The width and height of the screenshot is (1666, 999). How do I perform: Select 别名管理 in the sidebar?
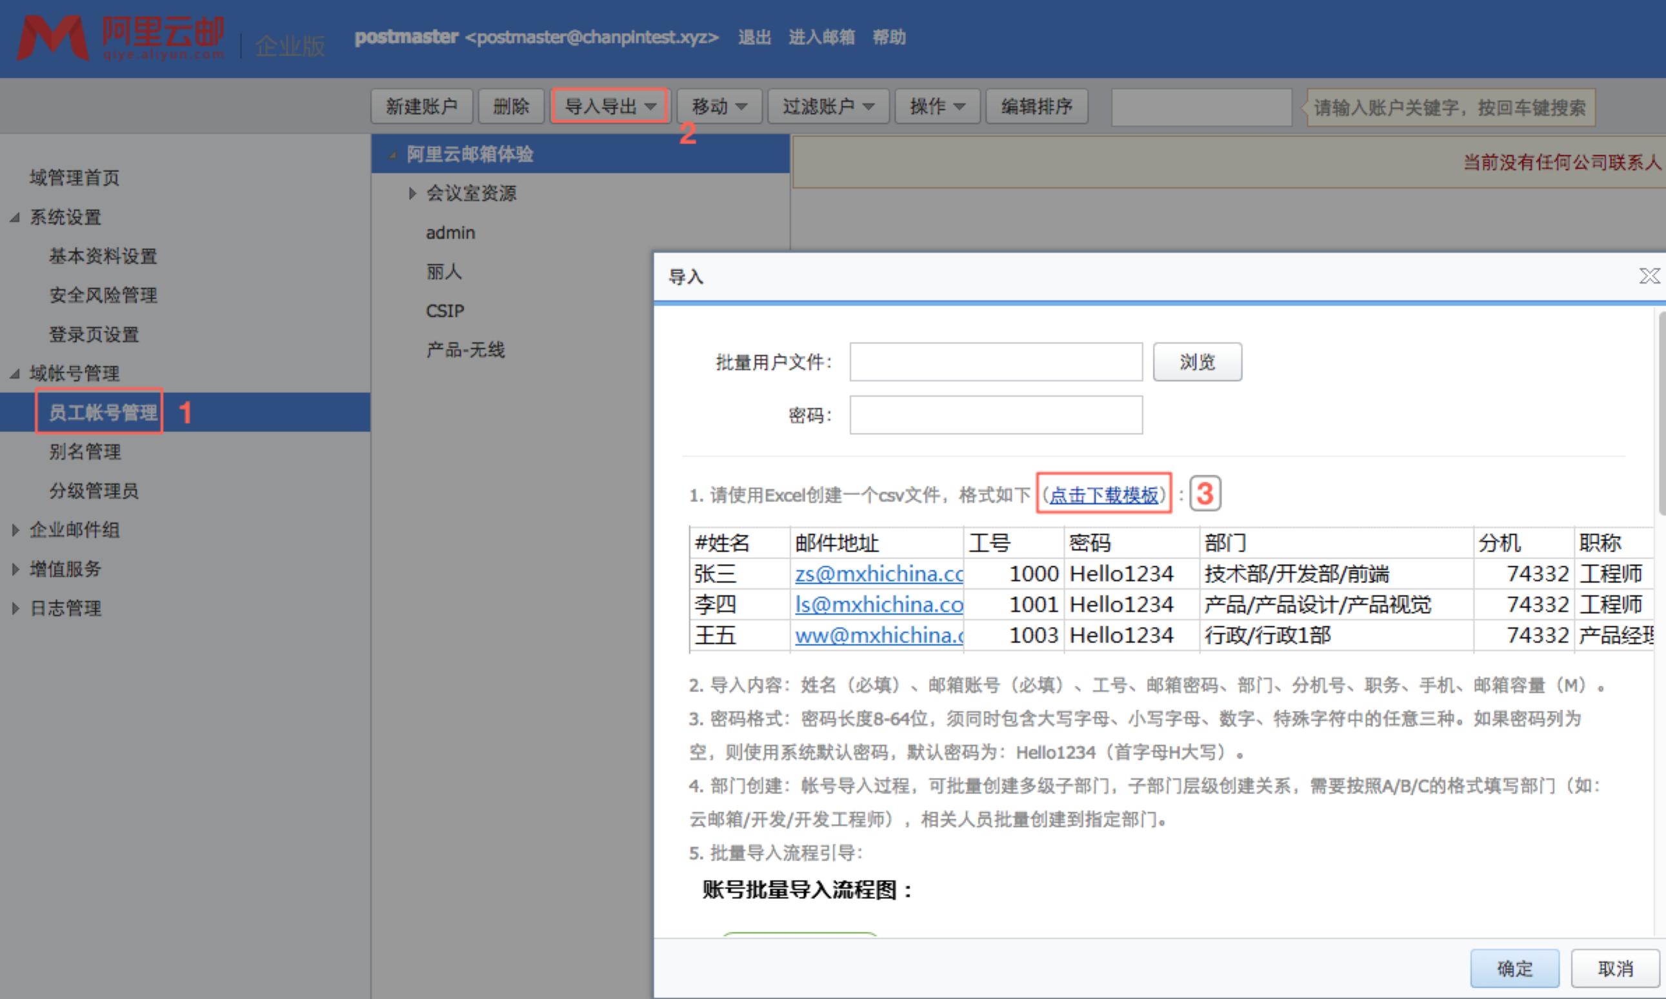tap(85, 451)
